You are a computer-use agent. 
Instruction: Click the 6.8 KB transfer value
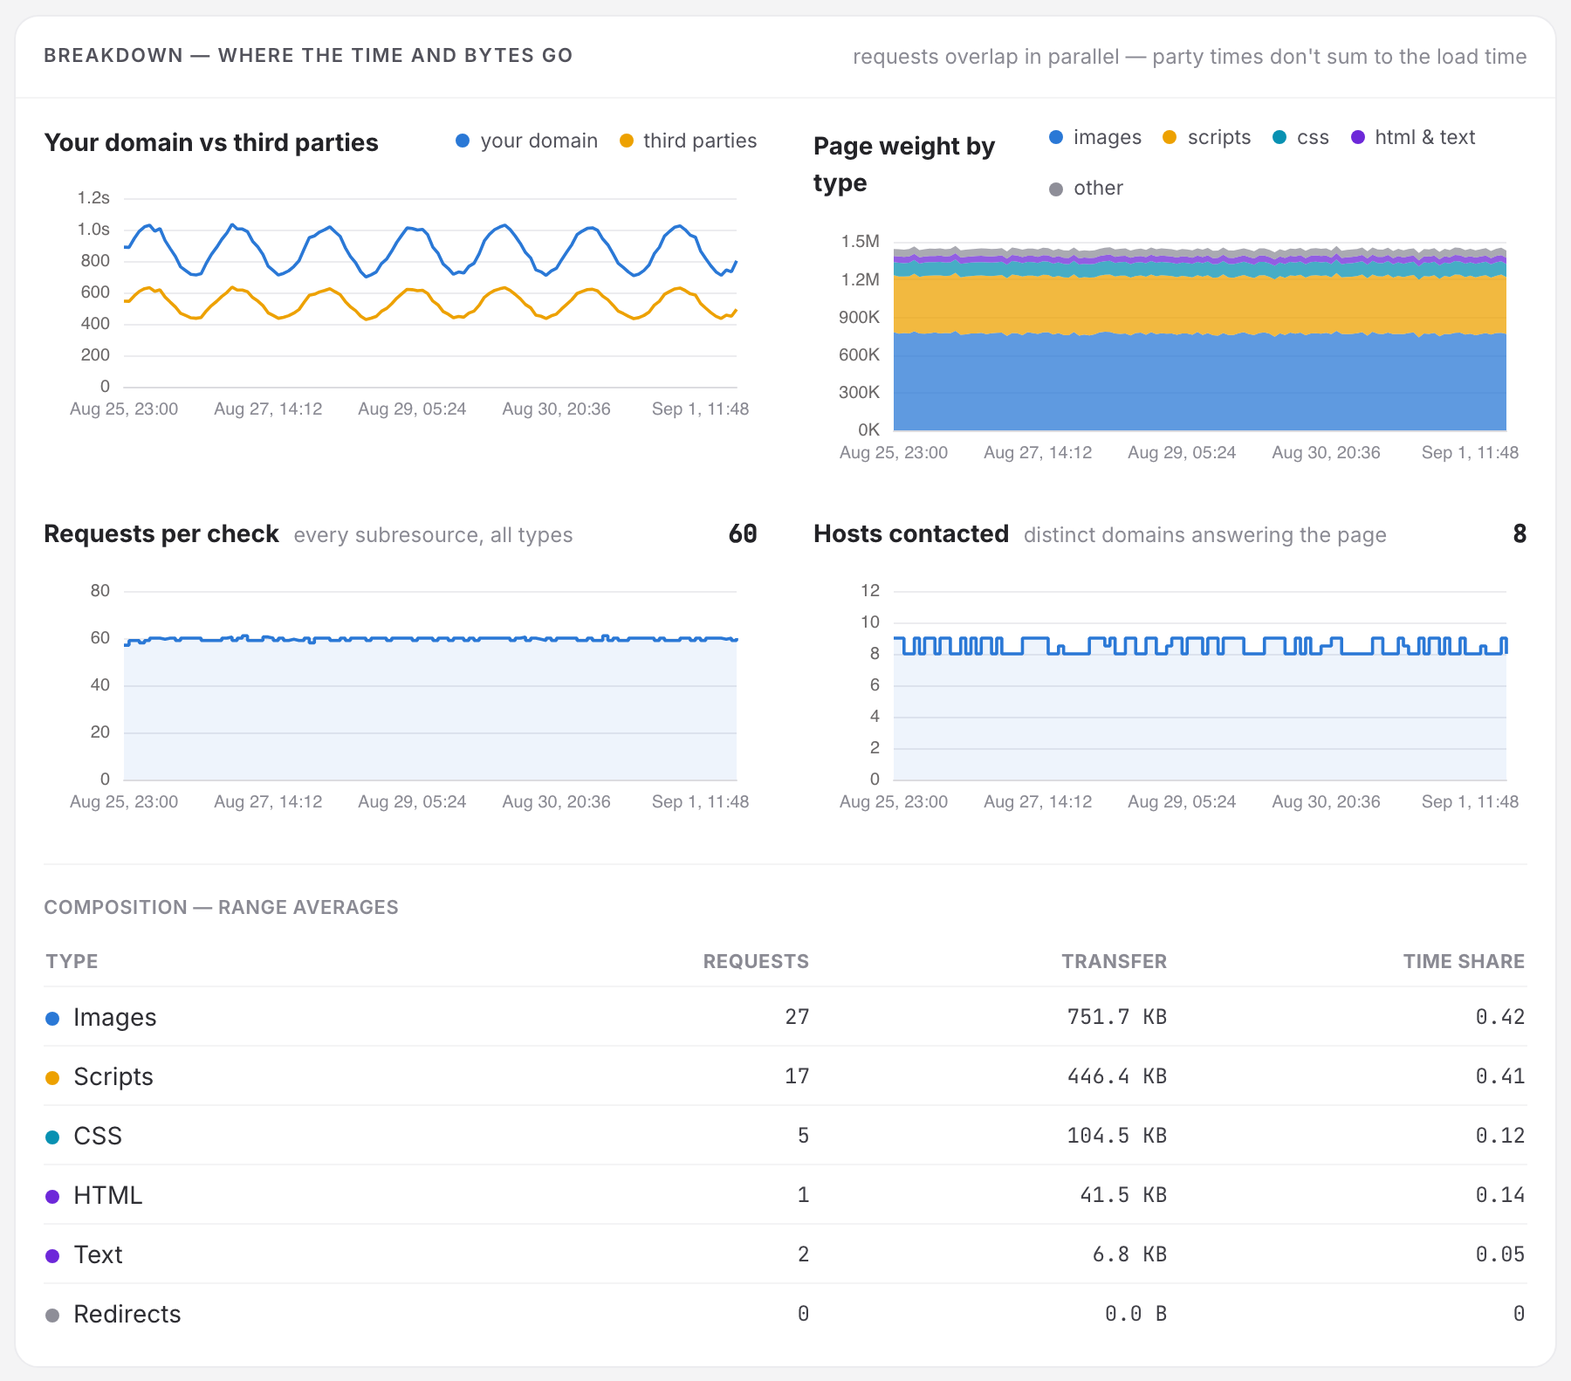(1129, 1254)
